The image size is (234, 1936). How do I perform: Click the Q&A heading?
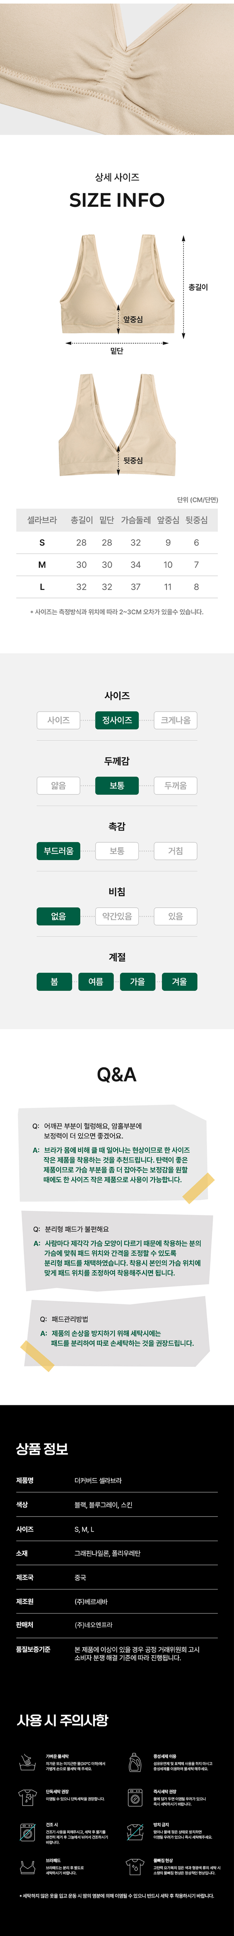tap(117, 1074)
